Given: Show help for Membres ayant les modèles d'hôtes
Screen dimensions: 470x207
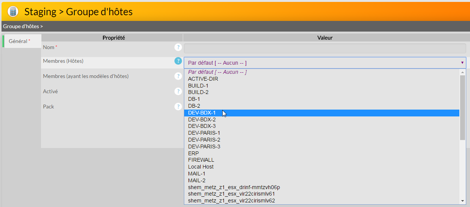Looking at the screenshot, I should [178, 76].
